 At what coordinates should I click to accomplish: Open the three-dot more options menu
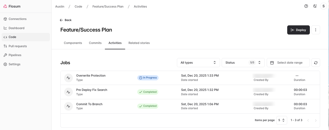316,30
